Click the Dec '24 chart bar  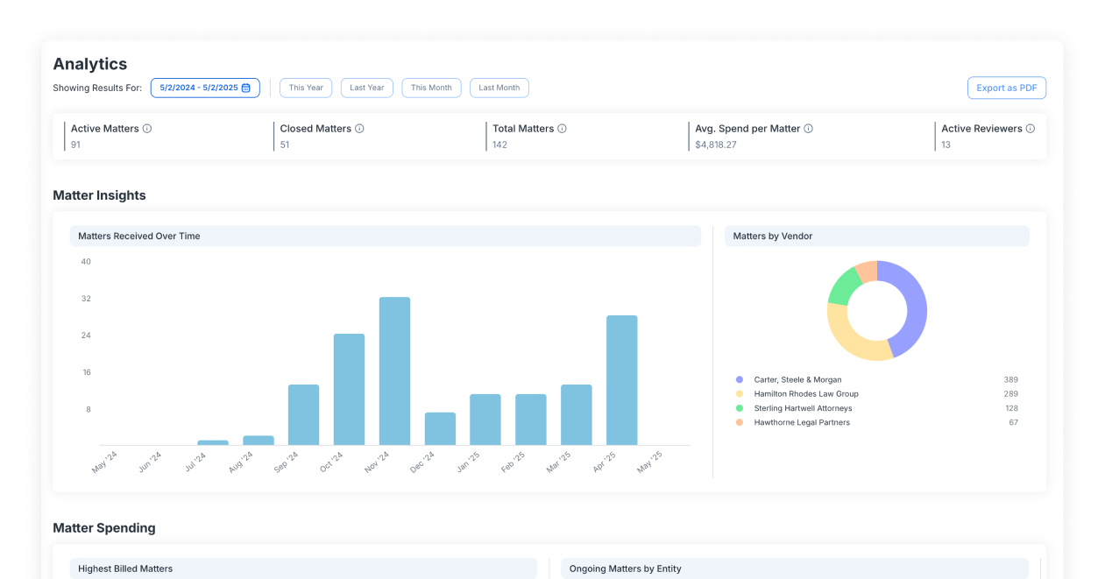(x=440, y=429)
